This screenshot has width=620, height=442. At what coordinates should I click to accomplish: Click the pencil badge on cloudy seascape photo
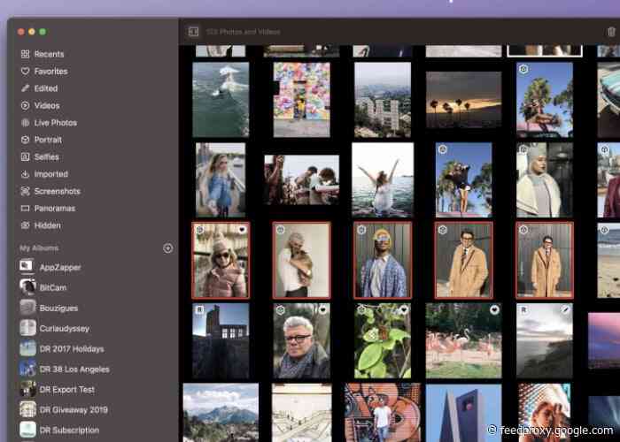coord(566,309)
